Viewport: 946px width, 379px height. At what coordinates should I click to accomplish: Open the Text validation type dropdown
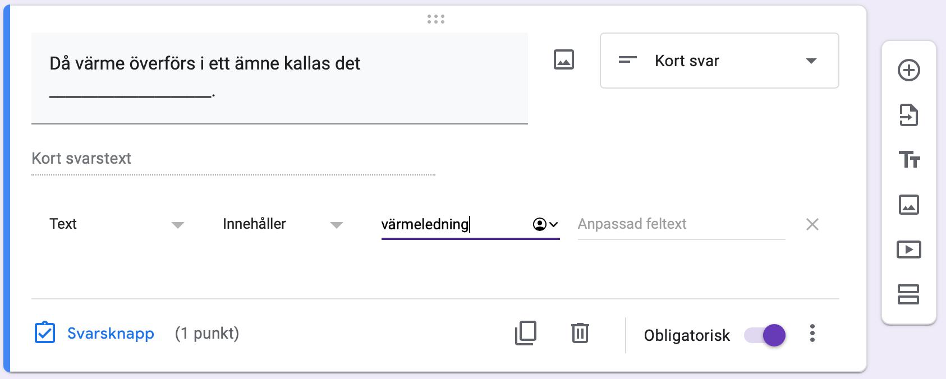point(116,224)
